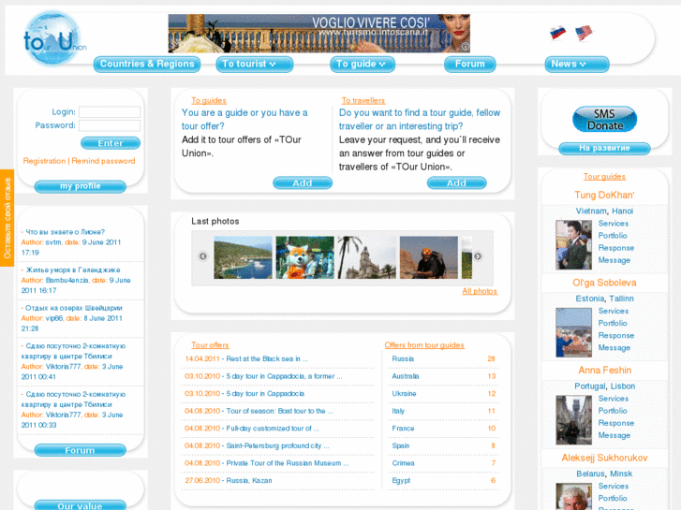The width and height of the screenshot is (681, 510).
Task: Expand the News dropdown menu
Action: pos(577,65)
